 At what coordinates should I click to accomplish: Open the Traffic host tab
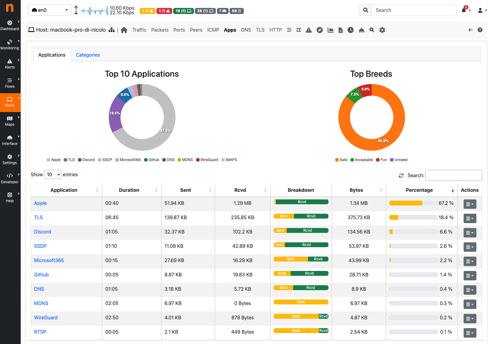pos(139,30)
